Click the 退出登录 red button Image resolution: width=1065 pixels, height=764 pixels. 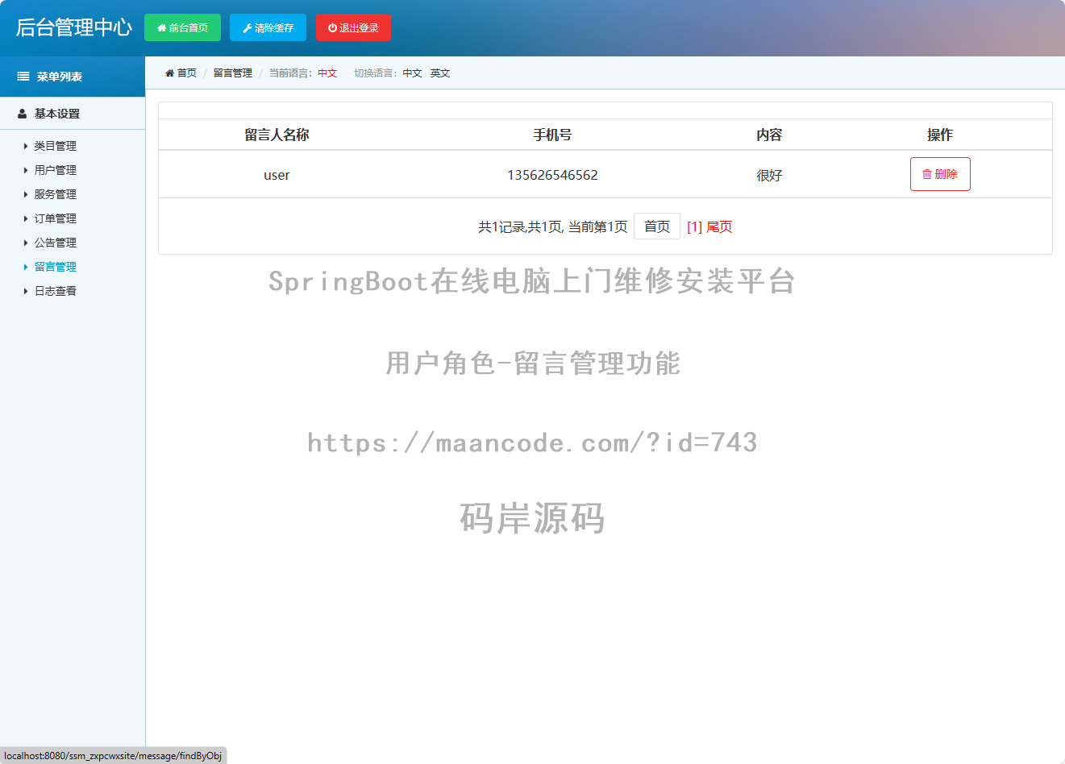click(353, 27)
